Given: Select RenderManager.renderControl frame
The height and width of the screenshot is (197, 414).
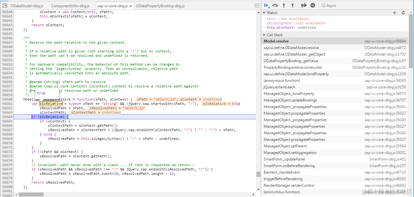Looking at the screenshot, I should [335, 185].
